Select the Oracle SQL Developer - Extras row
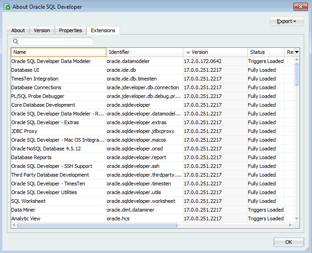 152,122
